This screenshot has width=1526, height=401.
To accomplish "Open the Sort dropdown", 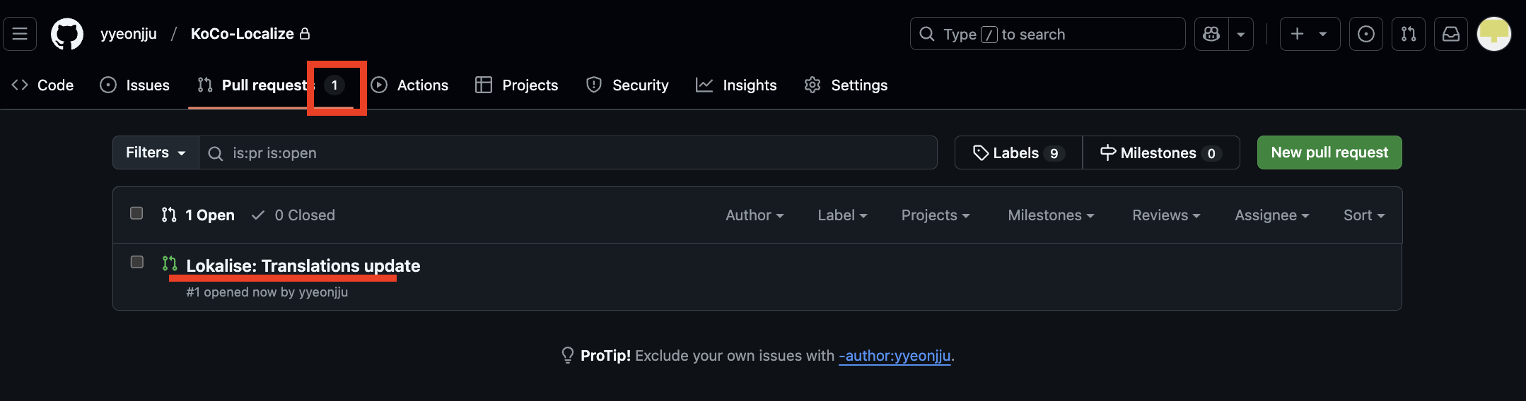I will click(1364, 215).
